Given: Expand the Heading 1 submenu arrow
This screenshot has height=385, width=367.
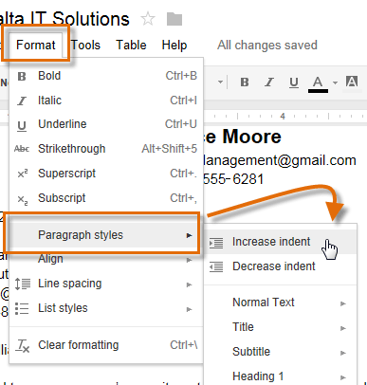Looking at the screenshot, I should coord(343,377).
